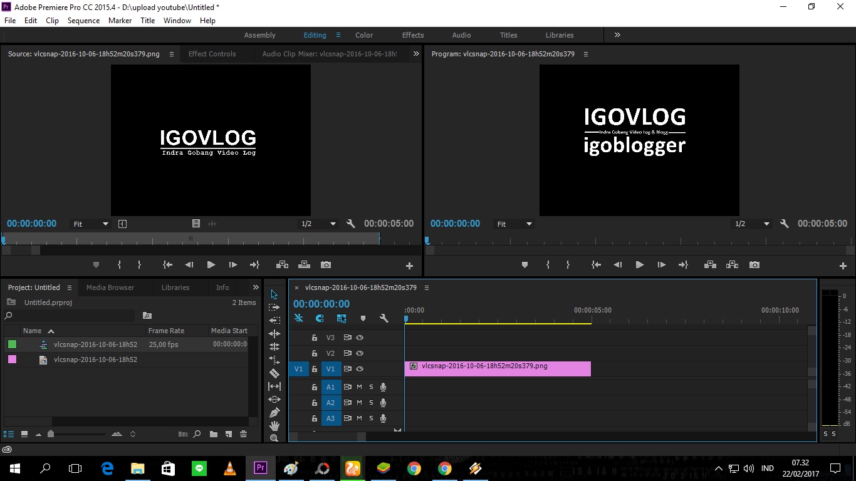Click the Add Marker icon in the timeline
Viewport: 856px width, 481px height.
[363, 319]
